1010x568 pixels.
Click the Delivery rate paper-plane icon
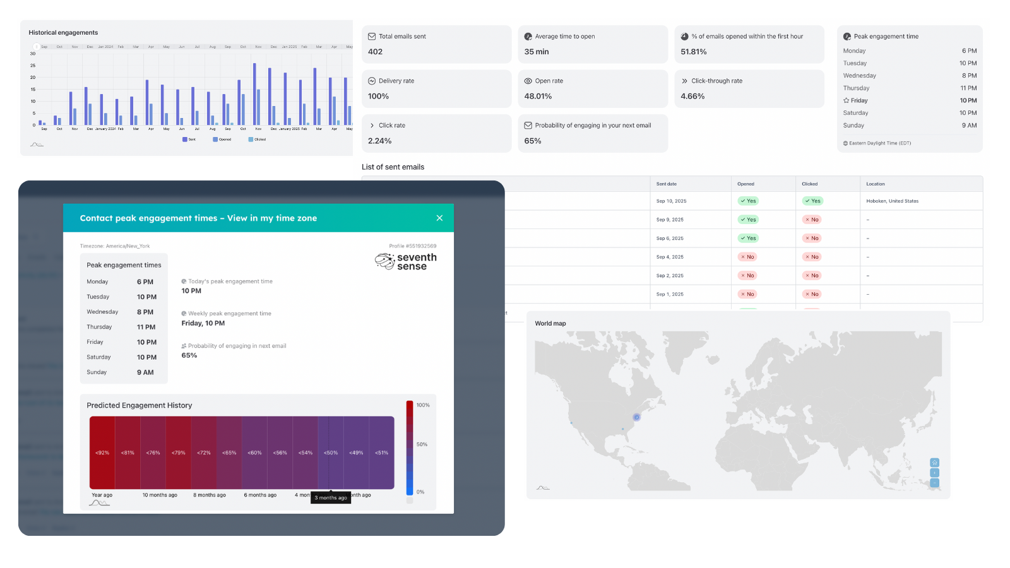click(x=371, y=81)
